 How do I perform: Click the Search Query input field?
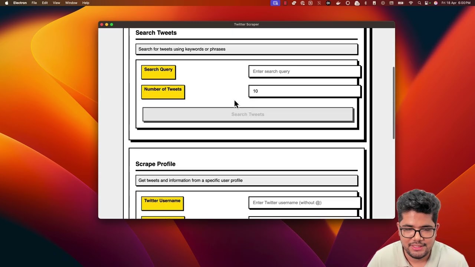pos(304,71)
